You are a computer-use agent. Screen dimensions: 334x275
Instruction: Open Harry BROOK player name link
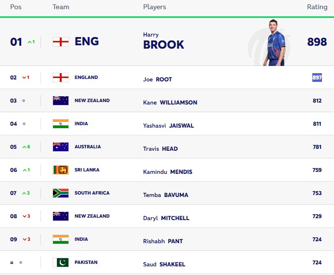pos(163,41)
